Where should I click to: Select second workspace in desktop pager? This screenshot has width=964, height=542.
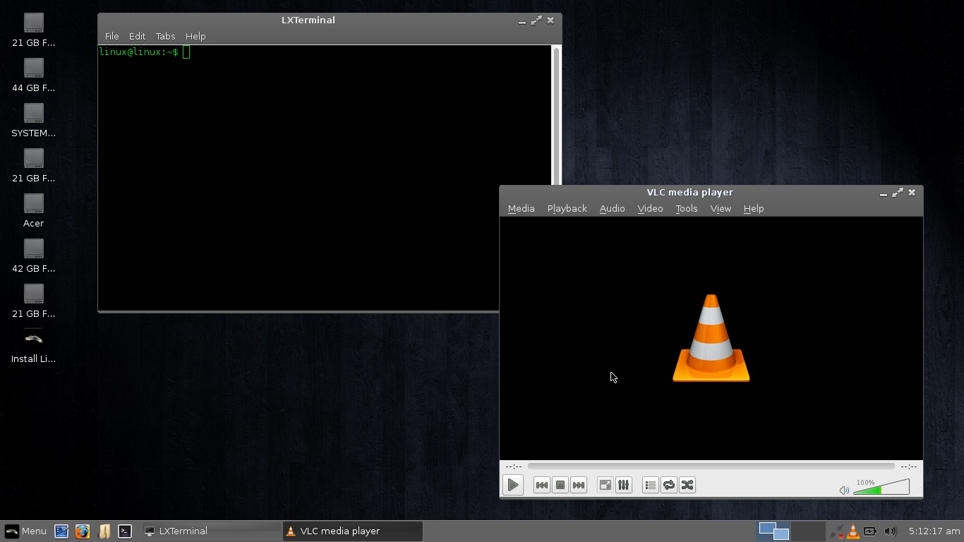pos(808,531)
